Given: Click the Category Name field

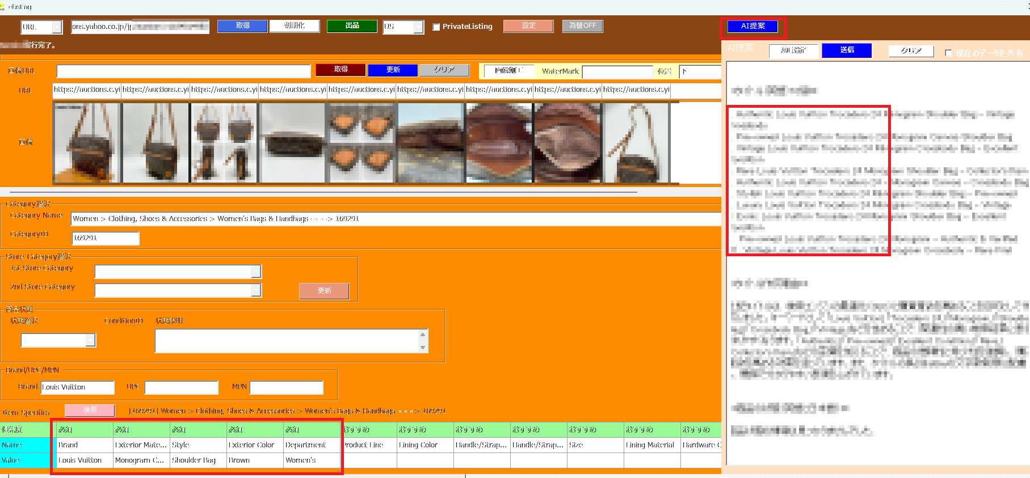Looking at the screenshot, I should pos(396,219).
